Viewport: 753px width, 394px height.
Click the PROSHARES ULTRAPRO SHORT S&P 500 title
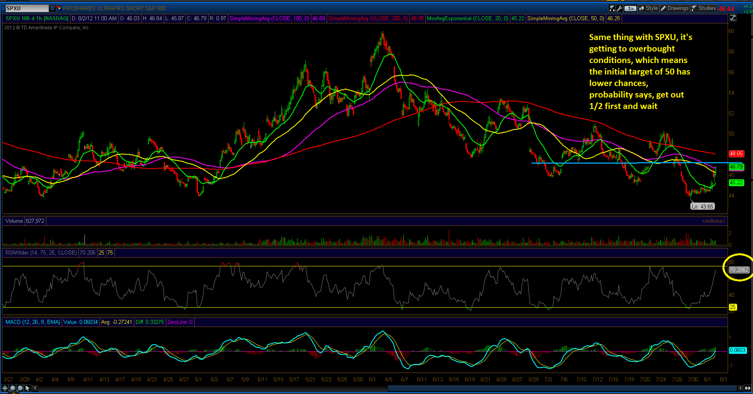114,8
